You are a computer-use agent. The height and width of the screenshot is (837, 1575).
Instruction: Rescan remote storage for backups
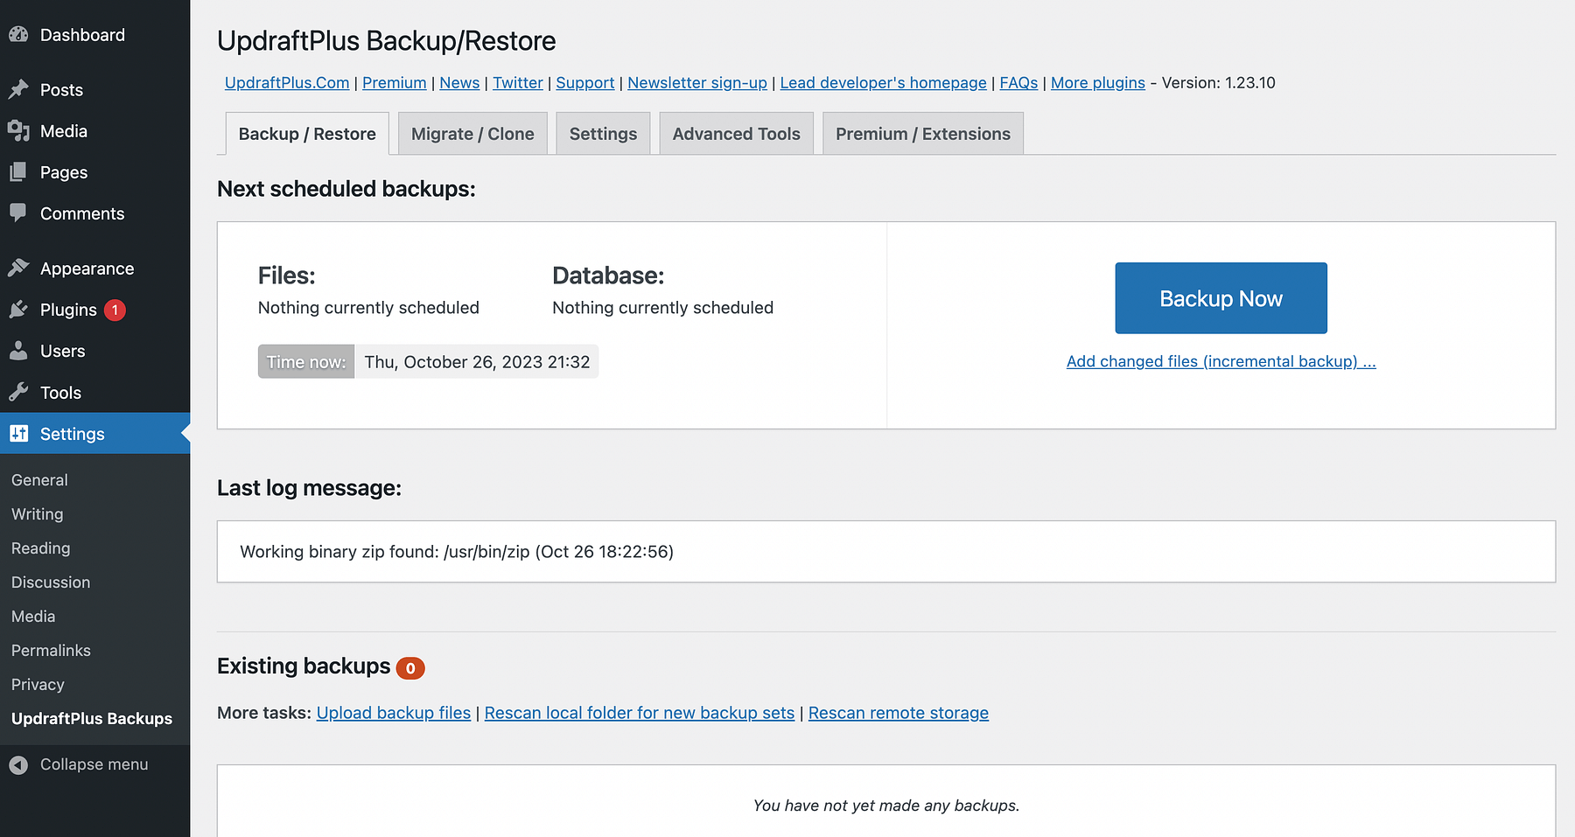click(x=898, y=712)
